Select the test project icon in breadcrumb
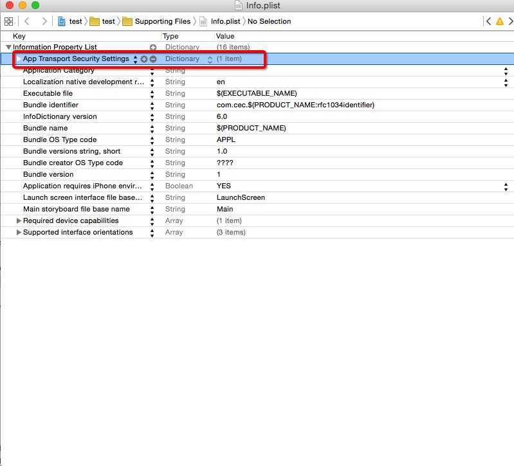 (x=61, y=21)
